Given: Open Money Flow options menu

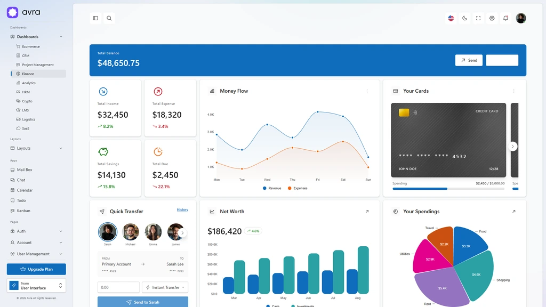Looking at the screenshot, I should pos(367,91).
